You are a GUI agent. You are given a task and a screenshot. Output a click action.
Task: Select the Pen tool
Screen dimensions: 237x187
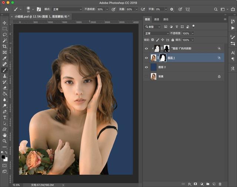[x=4, y=112]
